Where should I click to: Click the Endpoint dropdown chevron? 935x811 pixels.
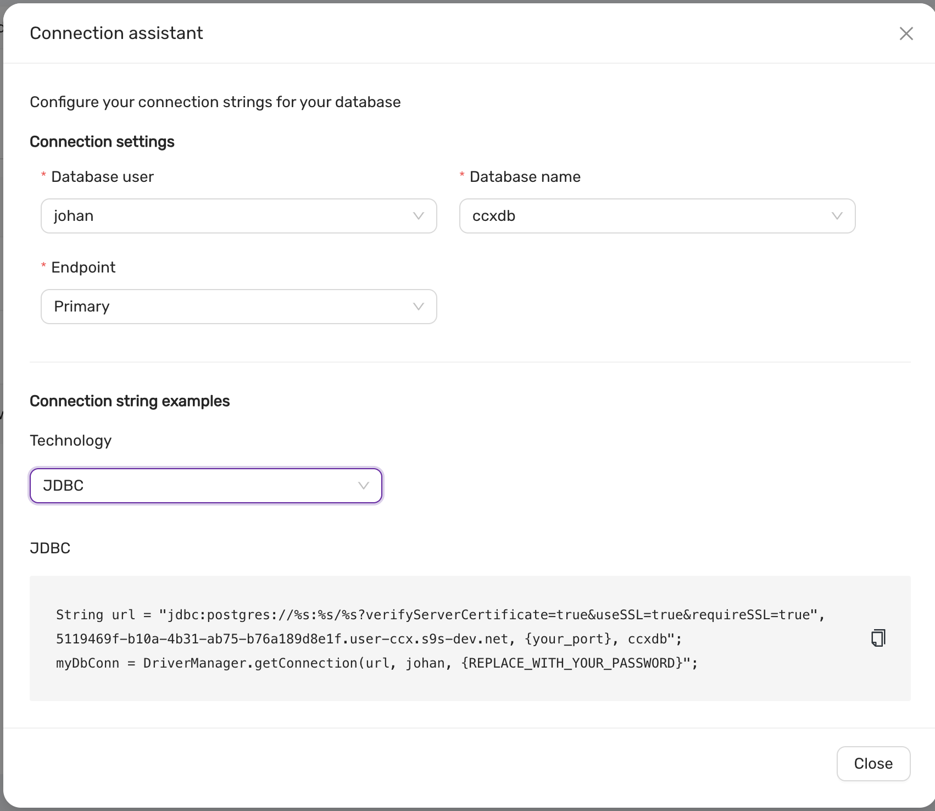[418, 307]
